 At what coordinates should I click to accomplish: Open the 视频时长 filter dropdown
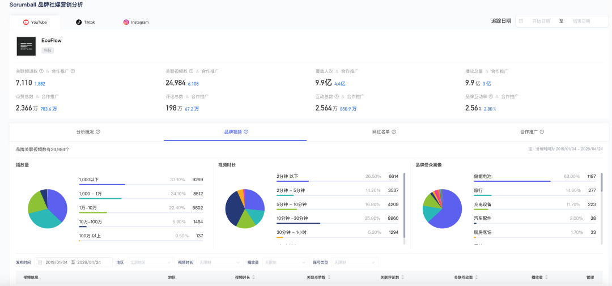pos(220,262)
